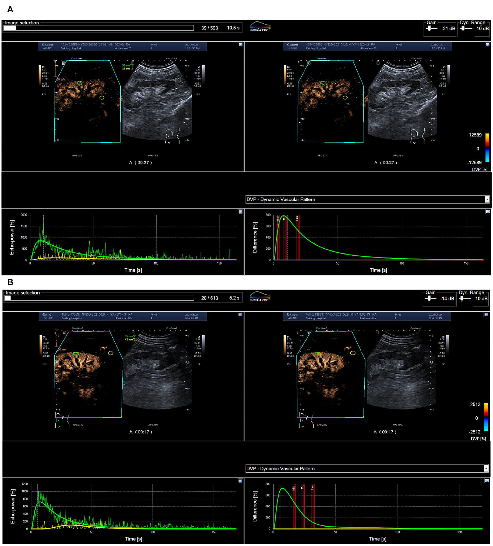Maximize the DVP image pane in panel B
Image resolution: width=493 pixels, height=546 pixels.
486,315
